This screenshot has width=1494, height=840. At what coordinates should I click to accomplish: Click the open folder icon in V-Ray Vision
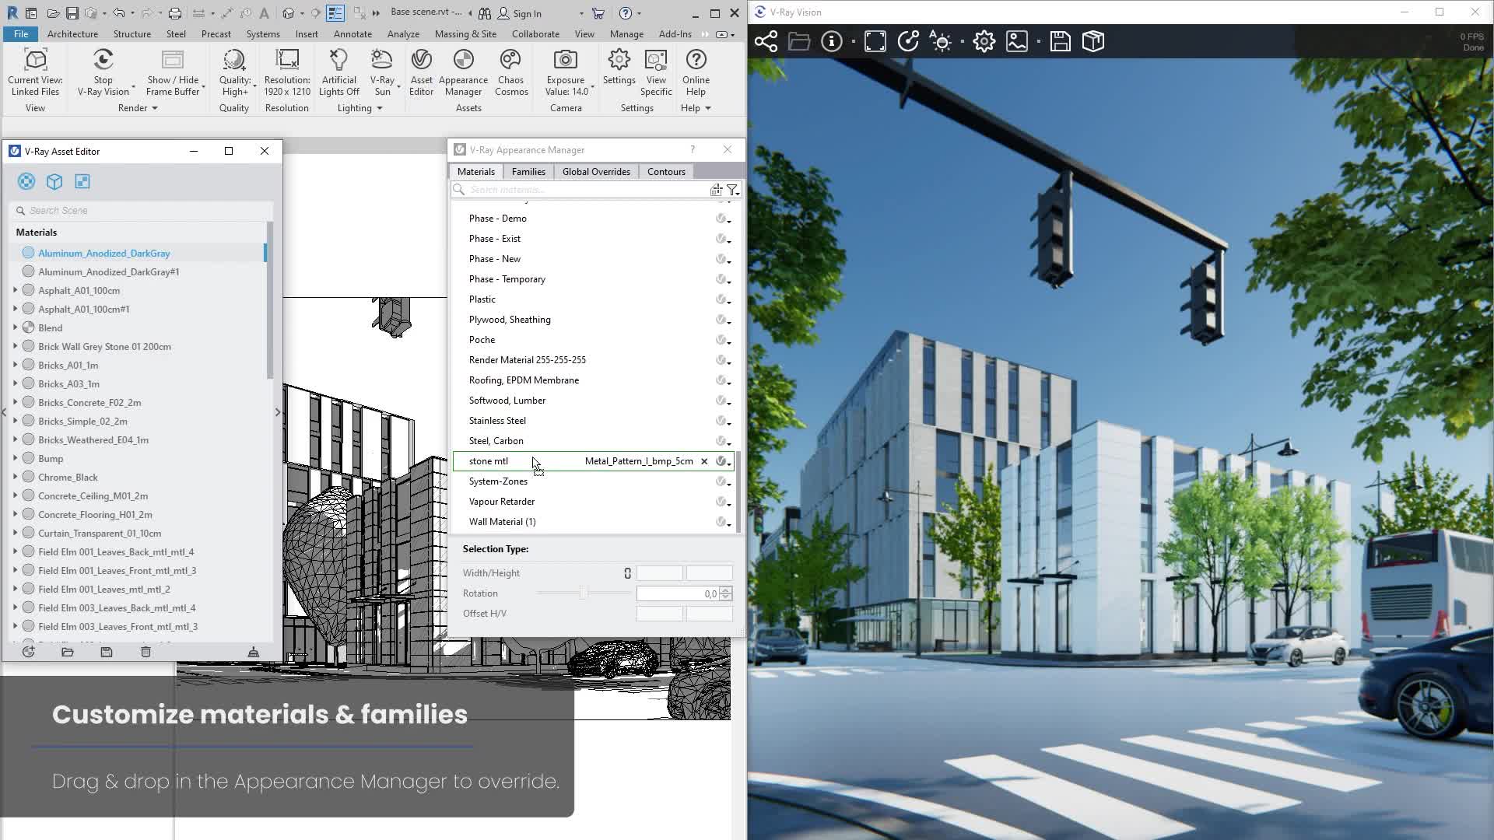coord(799,41)
